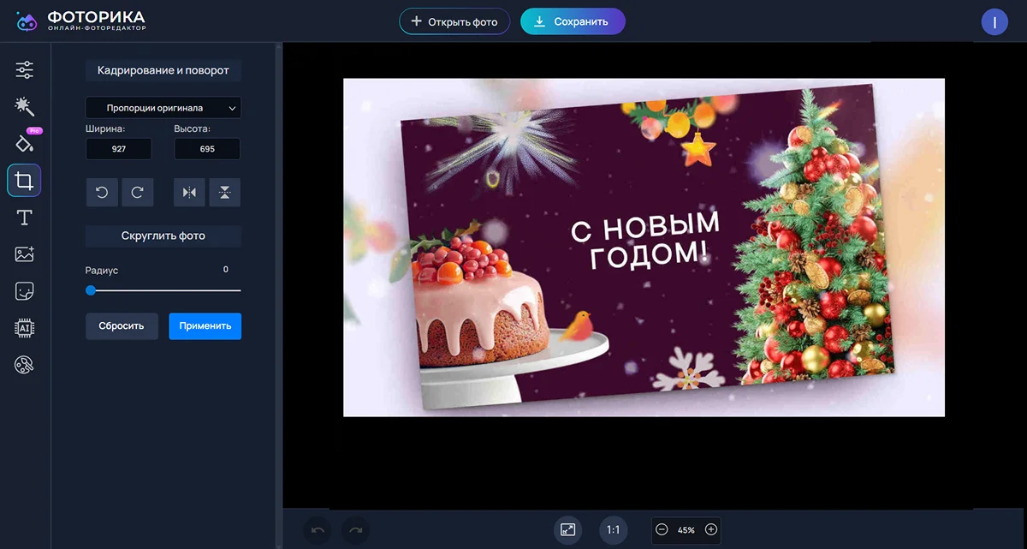Click the Сохранить download button
The image size is (1027, 549).
tap(573, 21)
